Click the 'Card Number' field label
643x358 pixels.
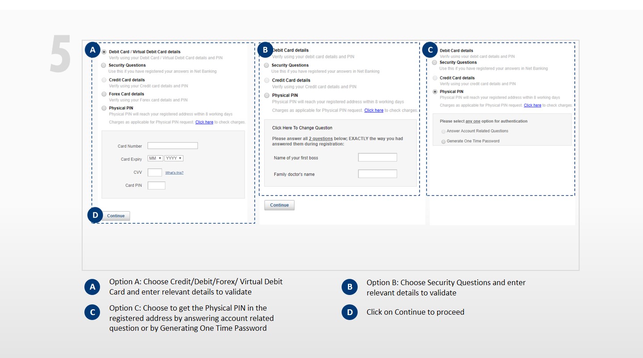(x=130, y=146)
